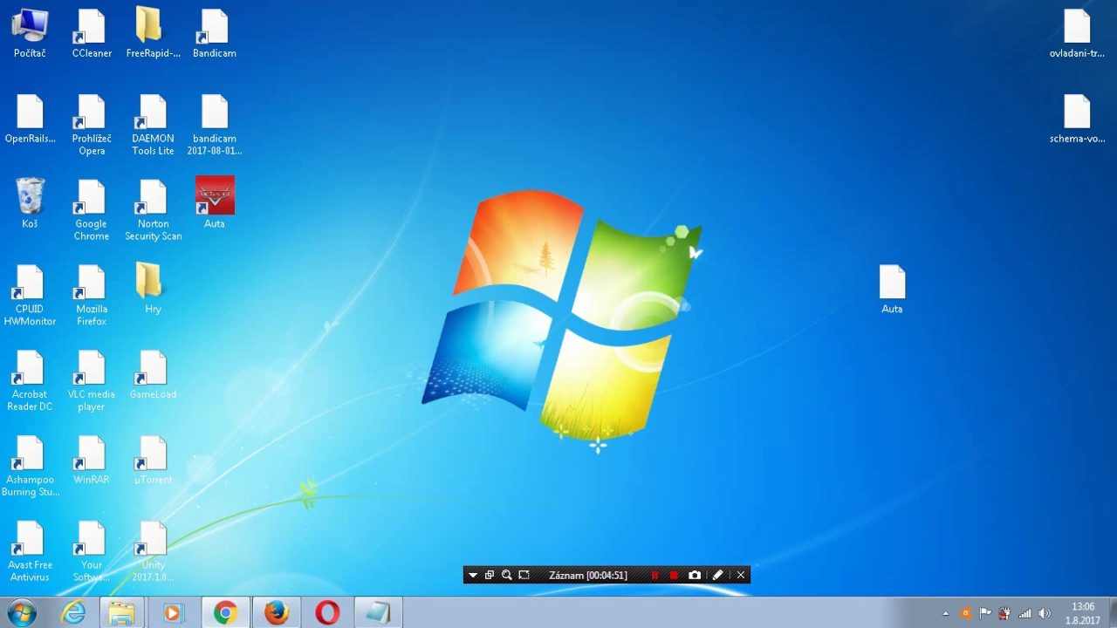Select the white Auta file icon
This screenshot has height=628, width=1117.
pyautogui.click(x=892, y=290)
